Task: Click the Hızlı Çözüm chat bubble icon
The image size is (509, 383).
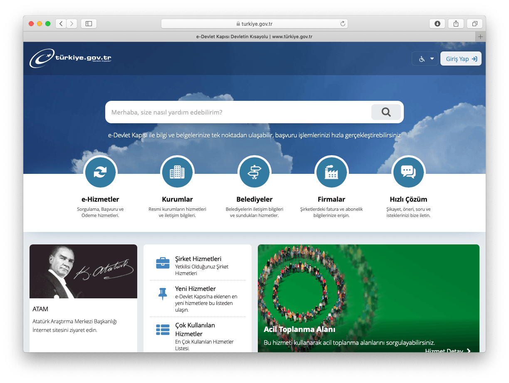Action: pos(408,172)
